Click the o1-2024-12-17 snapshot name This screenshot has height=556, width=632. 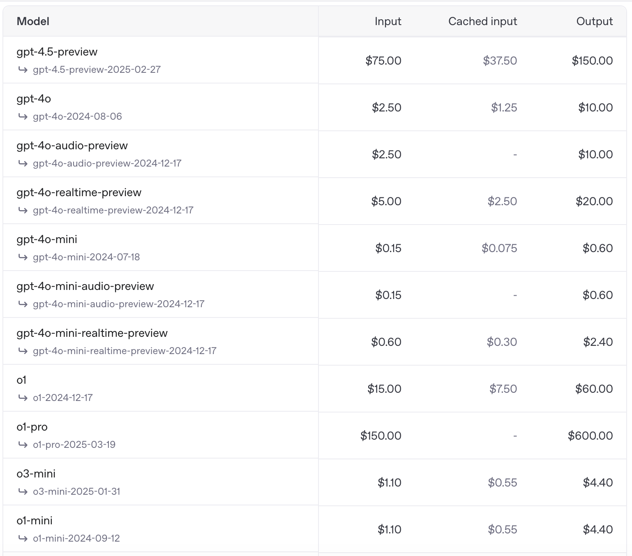[x=63, y=398]
